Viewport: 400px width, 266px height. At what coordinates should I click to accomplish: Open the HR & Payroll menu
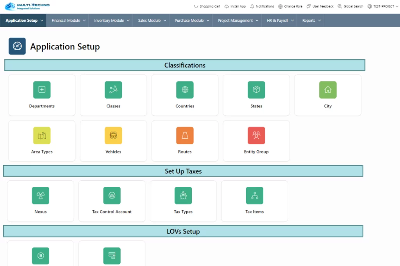coord(280,21)
